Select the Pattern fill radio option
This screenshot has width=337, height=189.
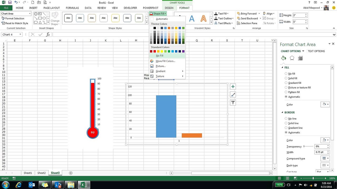(x=286, y=92)
